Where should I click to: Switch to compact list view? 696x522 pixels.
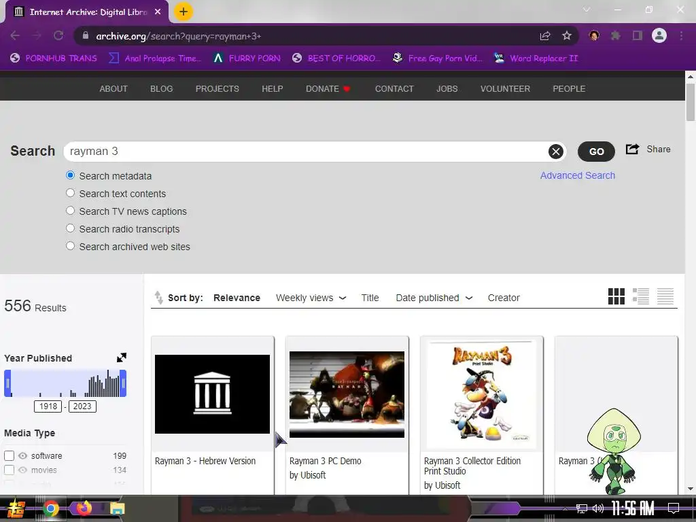click(x=665, y=296)
